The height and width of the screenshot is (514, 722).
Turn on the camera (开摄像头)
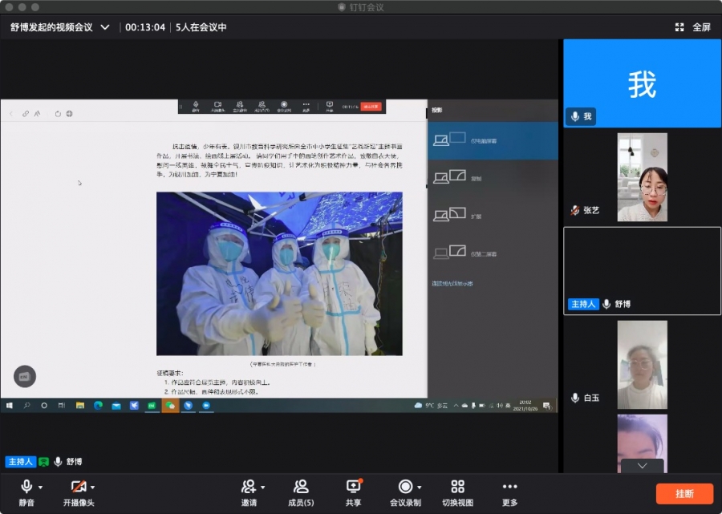(78, 487)
